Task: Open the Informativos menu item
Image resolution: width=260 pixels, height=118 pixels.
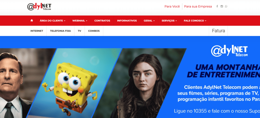Action: (127, 21)
